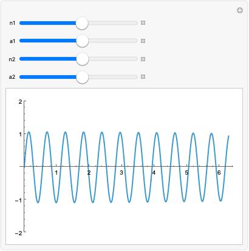Expand the a2 slider controls
249x251 pixels.
click(143, 76)
